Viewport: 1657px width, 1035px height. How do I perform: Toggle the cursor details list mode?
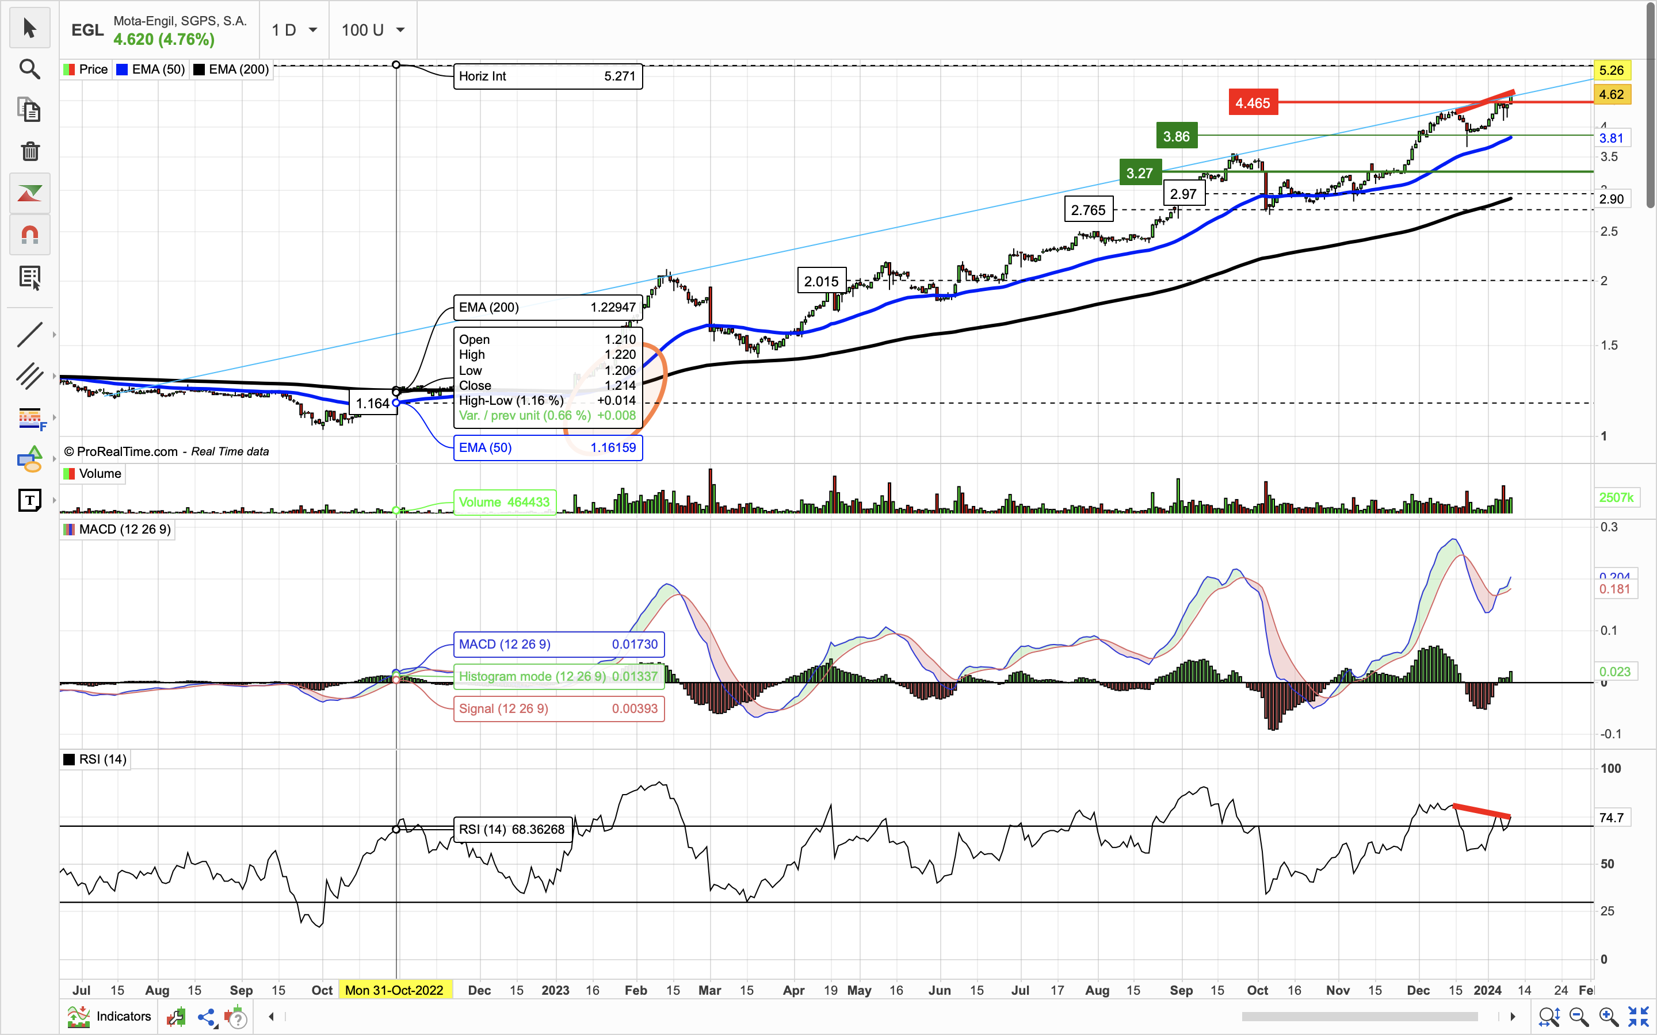tap(29, 277)
